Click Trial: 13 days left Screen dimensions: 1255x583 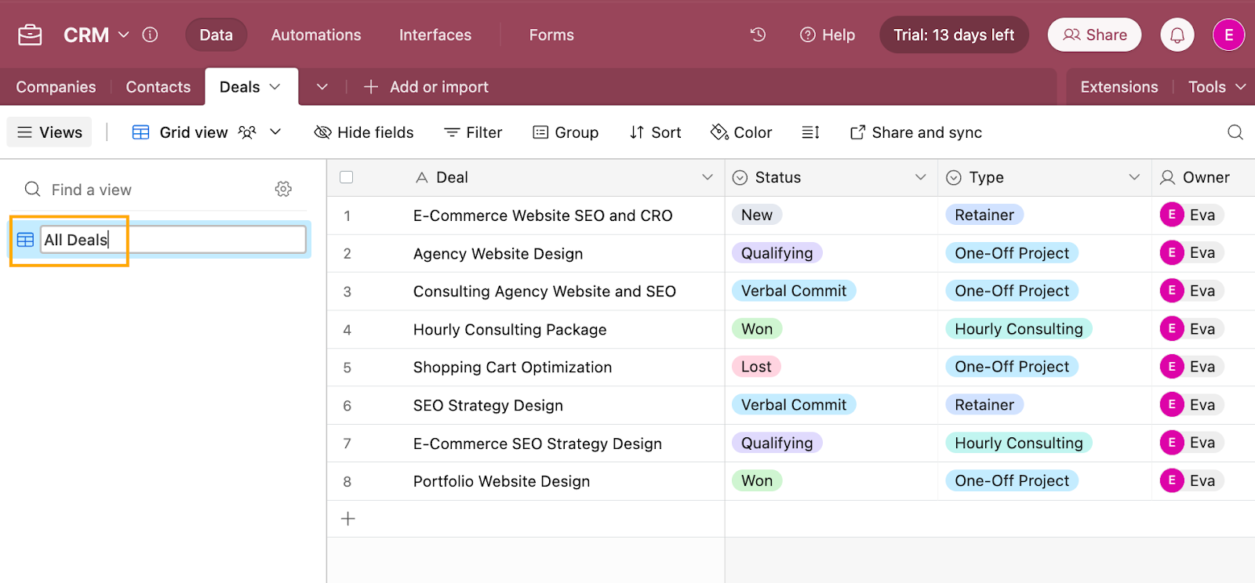pos(954,34)
